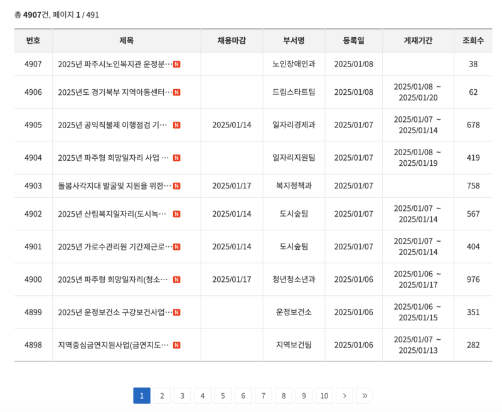Click the N badge on 공익직불제 이행점검 post
The width and height of the screenshot is (502, 412).
pyautogui.click(x=177, y=125)
